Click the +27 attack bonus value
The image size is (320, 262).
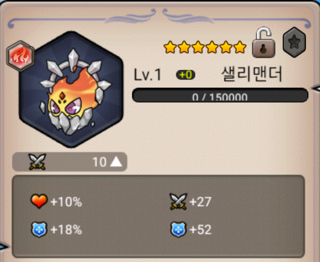(200, 202)
